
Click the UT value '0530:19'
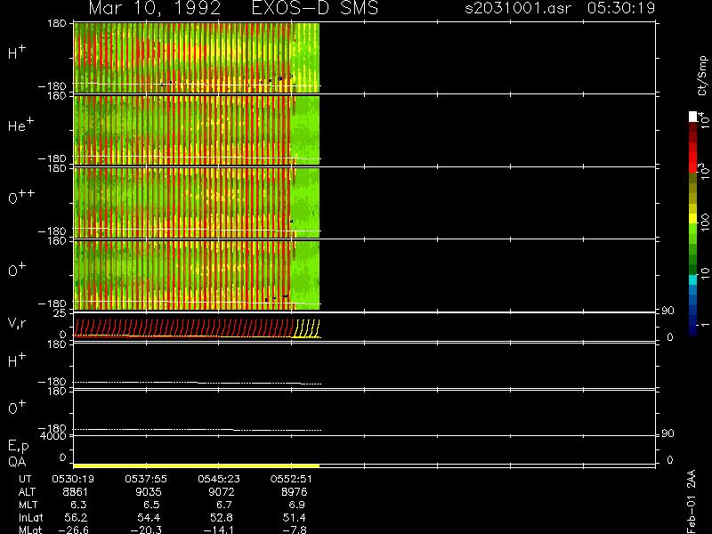coord(73,479)
